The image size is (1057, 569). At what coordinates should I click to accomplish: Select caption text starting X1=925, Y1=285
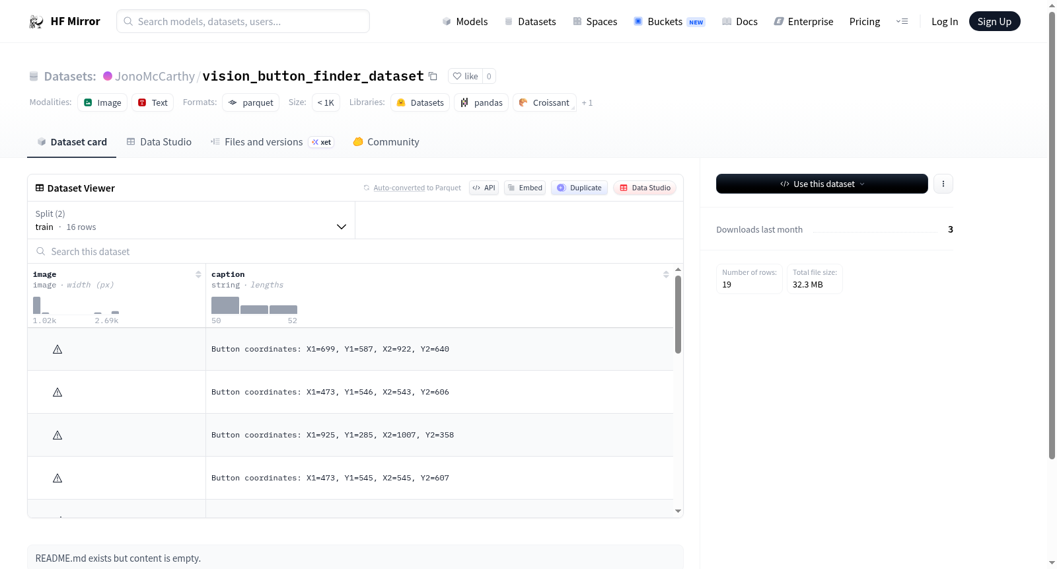coord(332,435)
